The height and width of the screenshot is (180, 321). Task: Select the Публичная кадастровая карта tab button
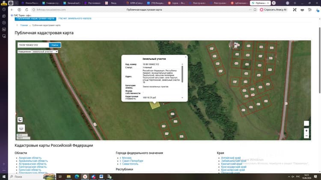point(36,19)
